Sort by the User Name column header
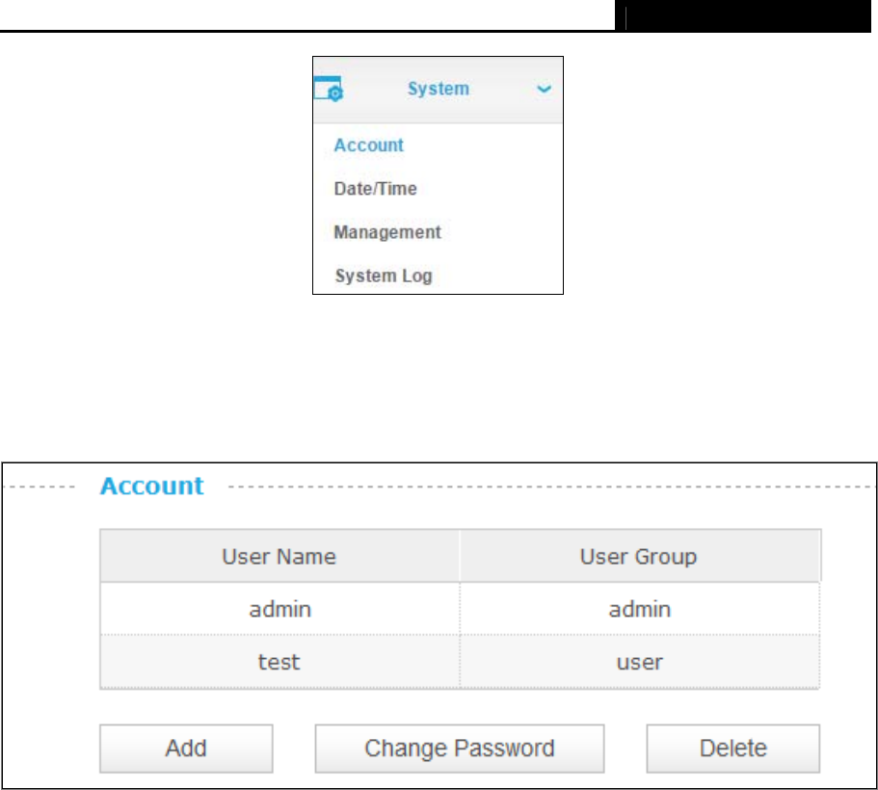The image size is (878, 790). coord(279,556)
